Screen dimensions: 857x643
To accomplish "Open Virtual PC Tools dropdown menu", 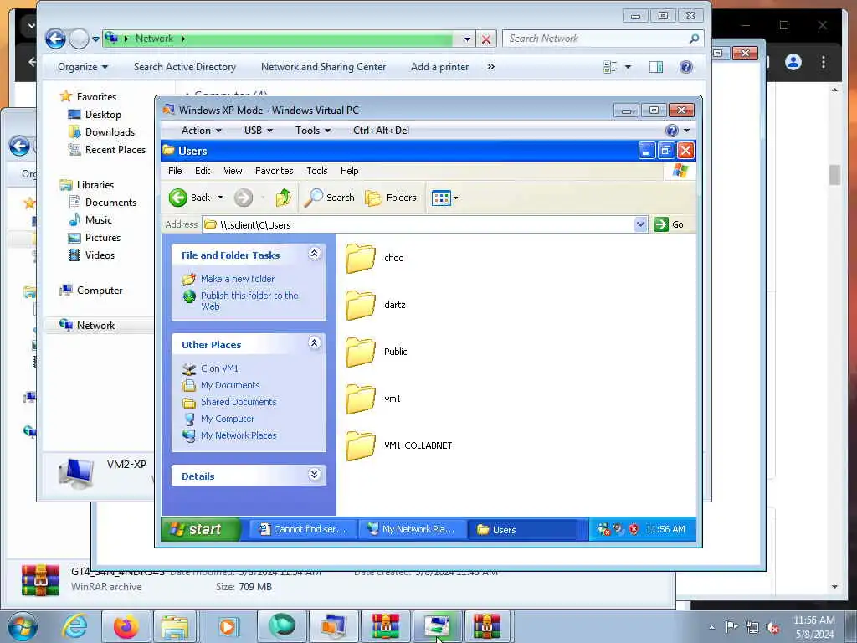I will (x=313, y=130).
